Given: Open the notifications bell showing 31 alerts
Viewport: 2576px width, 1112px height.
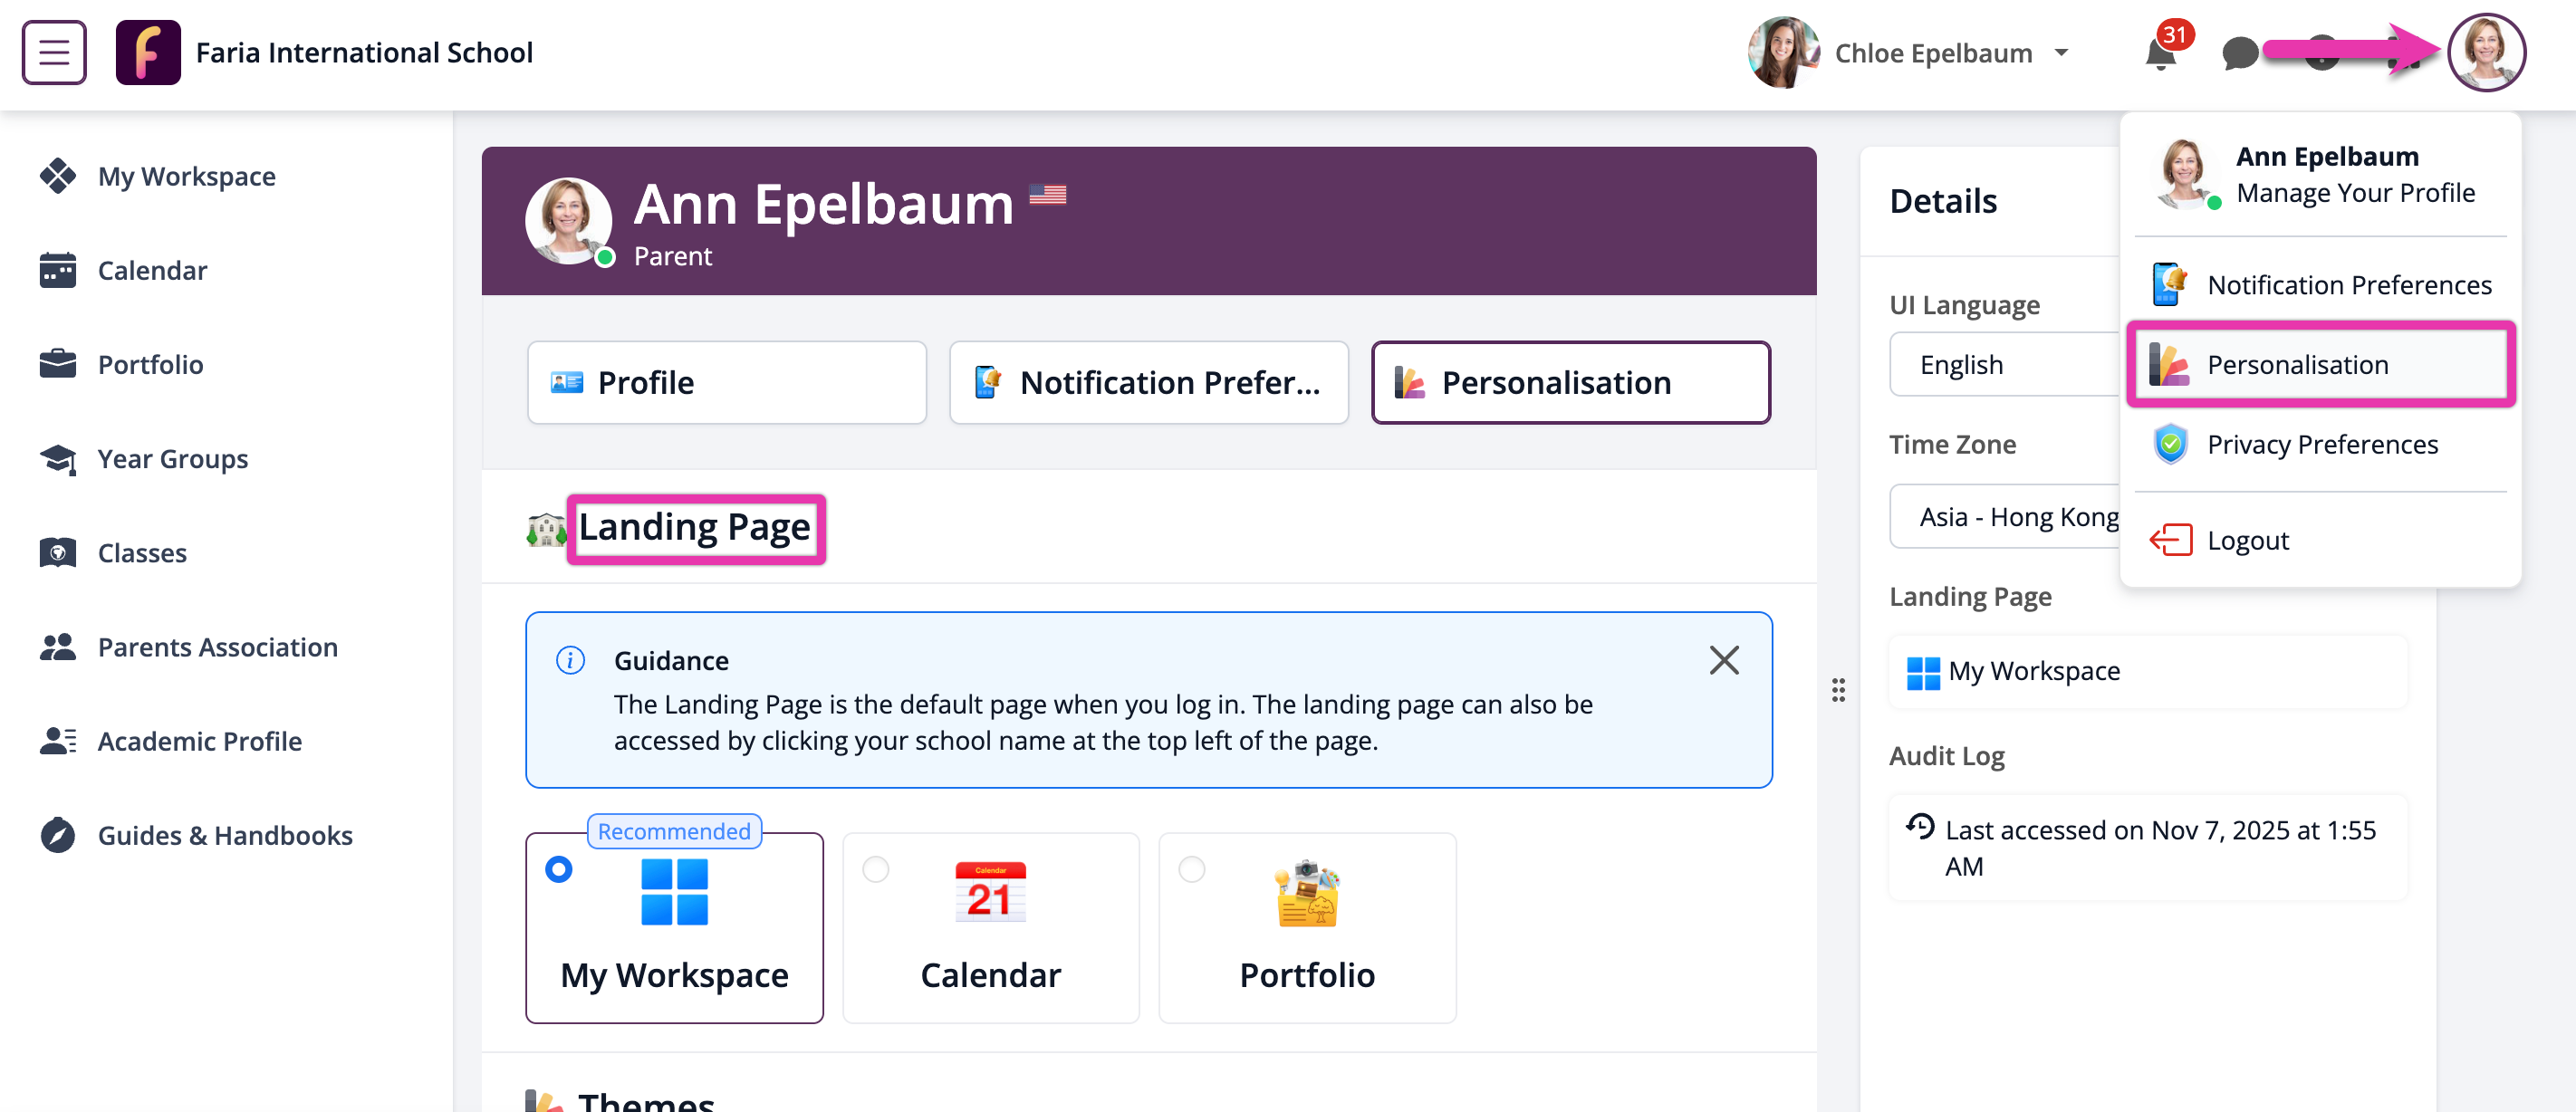Looking at the screenshot, I should (2161, 55).
